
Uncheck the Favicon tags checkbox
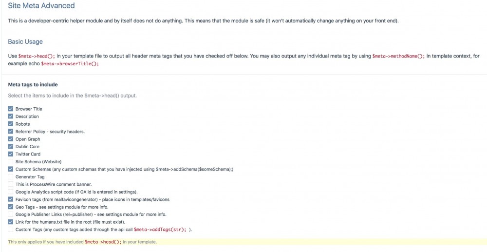[x=11, y=199]
